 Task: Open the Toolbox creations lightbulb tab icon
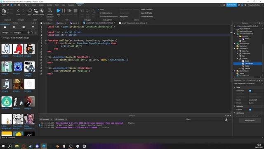[33, 27]
